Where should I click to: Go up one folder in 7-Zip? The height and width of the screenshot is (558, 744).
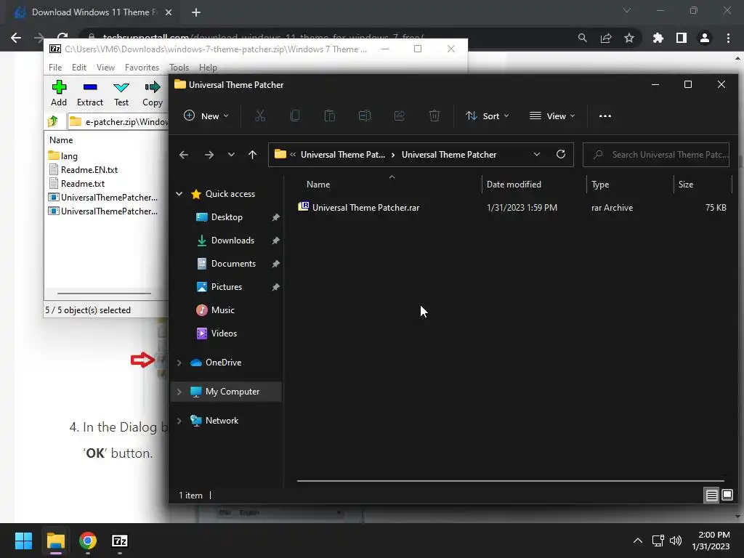point(53,121)
